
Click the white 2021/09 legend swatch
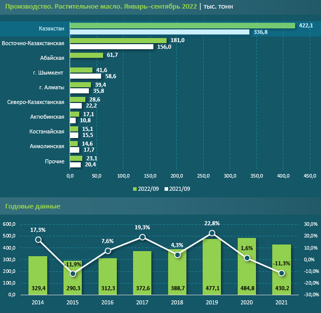point(166,189)
